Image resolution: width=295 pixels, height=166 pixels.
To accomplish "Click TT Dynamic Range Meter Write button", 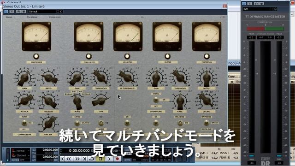I will click(x=261, y=4).
